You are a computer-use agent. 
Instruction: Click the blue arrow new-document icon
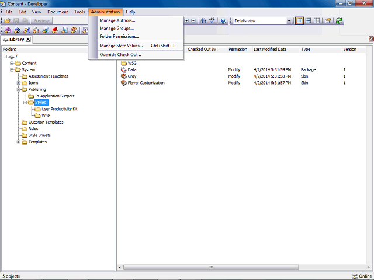coord(17,30)
